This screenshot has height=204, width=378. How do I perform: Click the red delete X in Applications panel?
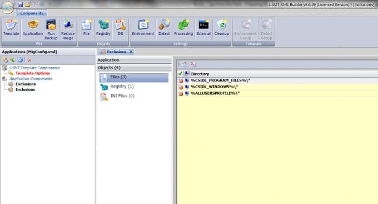[x=29, y=60]
